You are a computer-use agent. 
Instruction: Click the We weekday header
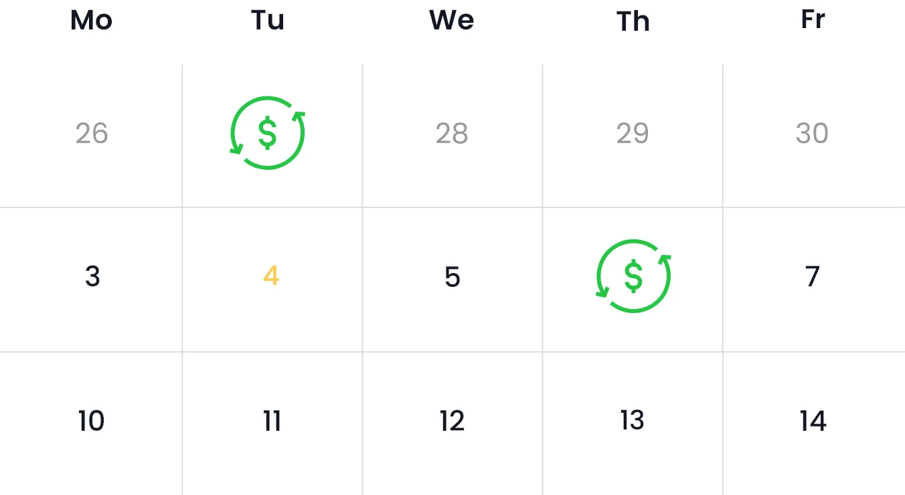(x=452, y=20)
